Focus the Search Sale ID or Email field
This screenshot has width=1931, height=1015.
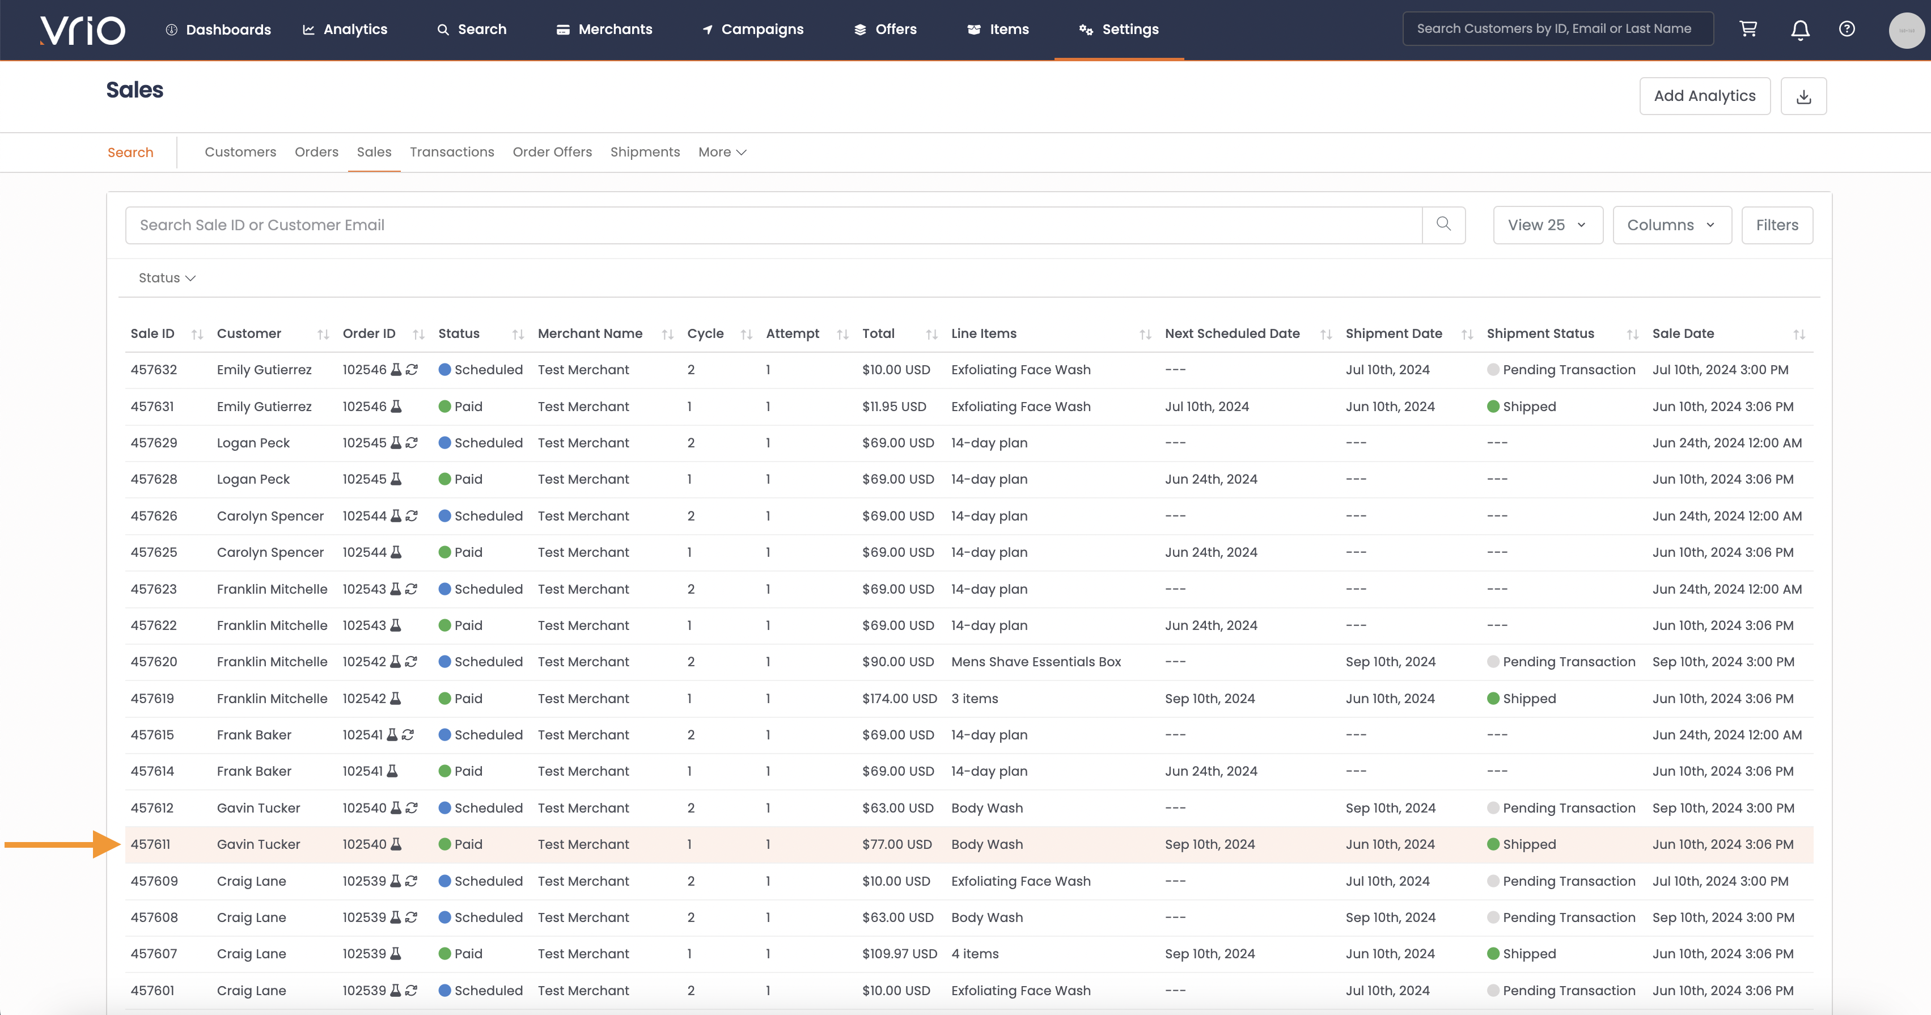tap(774, 225)
